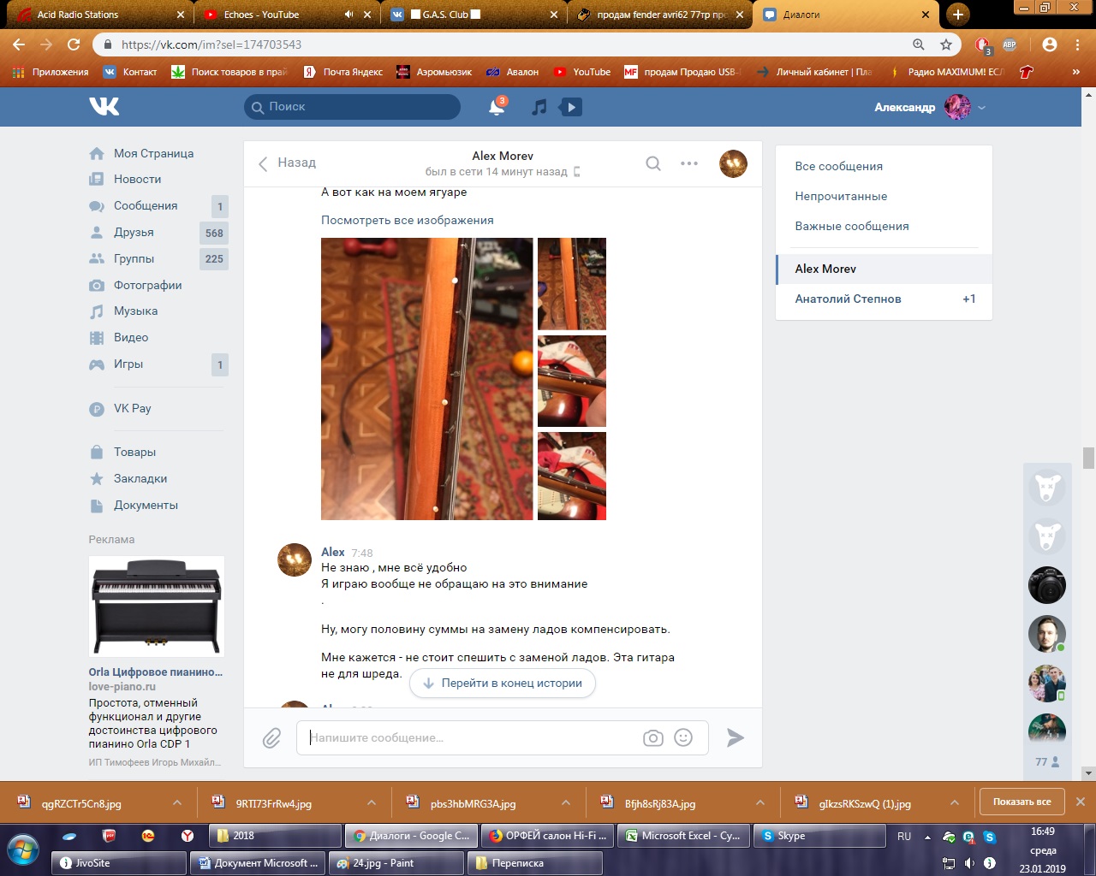Open Chrome zoom magnifier icon

[x=919, y=44]
